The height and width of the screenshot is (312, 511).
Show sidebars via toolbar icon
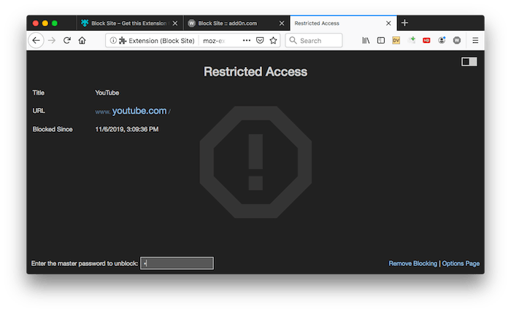[x=381, y=41]
